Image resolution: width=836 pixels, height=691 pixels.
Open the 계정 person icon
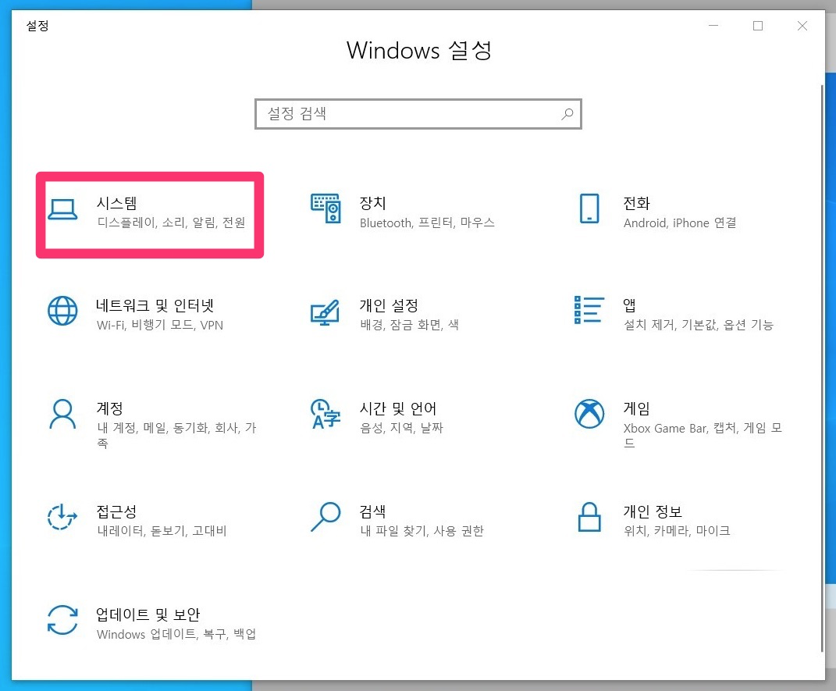[62, 414]
